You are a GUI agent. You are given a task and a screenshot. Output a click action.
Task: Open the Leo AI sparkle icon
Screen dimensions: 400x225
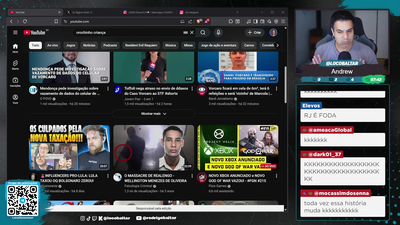coord(269,22)
